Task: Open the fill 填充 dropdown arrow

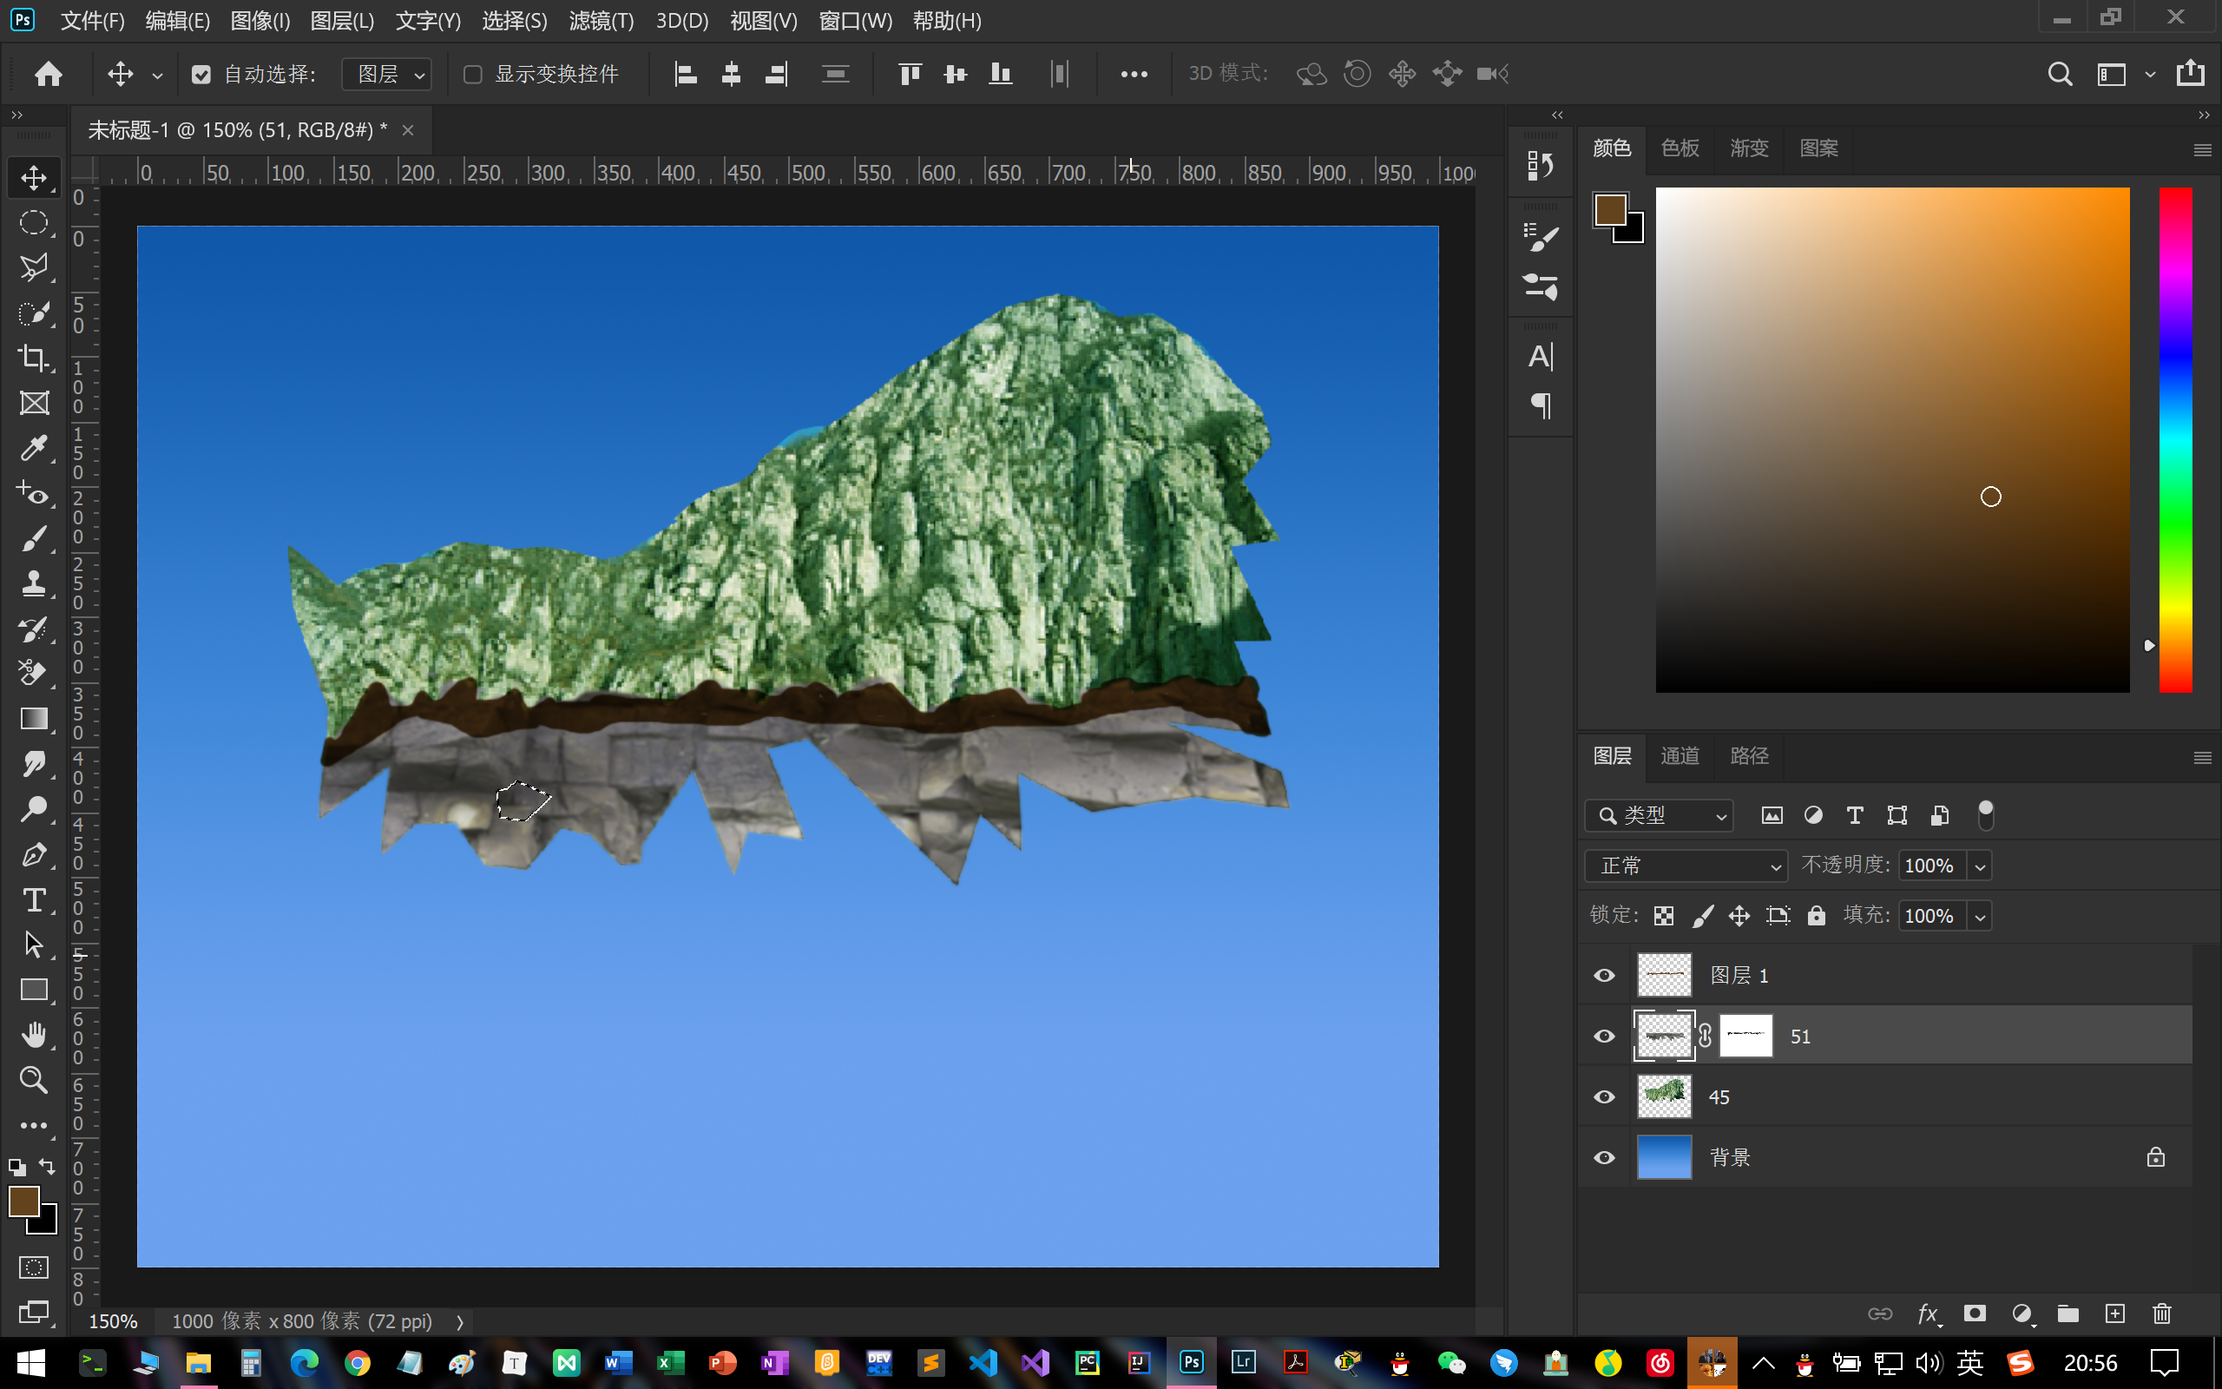Action: click(x=1980, y=917)
